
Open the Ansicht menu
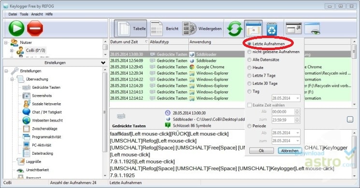(x=37, y=14)
